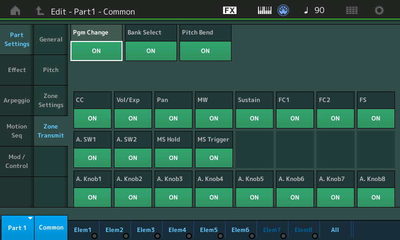
Task: Expand the Part 1 selector dropdown
Action: point(17,227)
